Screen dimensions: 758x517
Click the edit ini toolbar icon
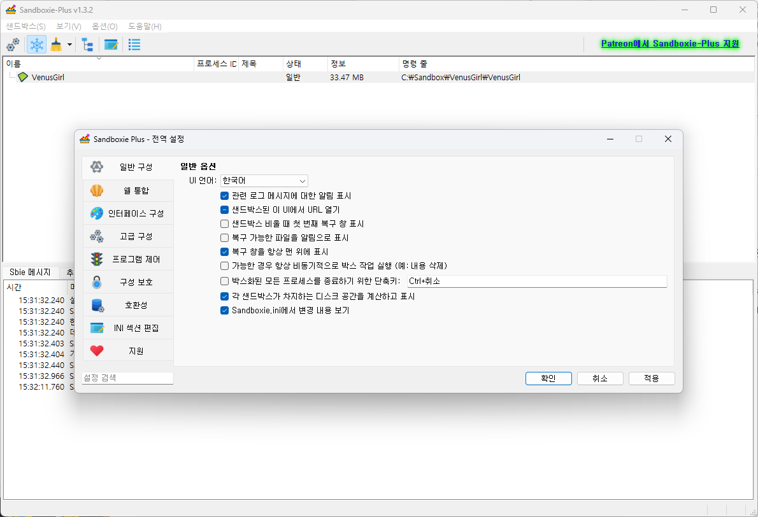[x=111, y=45]
